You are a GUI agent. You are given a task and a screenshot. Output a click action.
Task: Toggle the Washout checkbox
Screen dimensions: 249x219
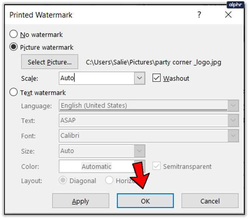[157, 78]
